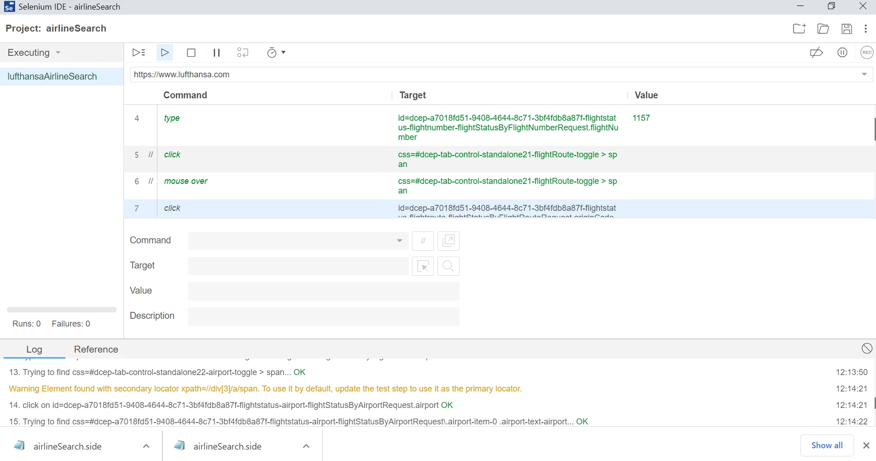Screen dimensions: 876x461
Task: Restore down the Selenium IDE window
Action: [832, 6]
